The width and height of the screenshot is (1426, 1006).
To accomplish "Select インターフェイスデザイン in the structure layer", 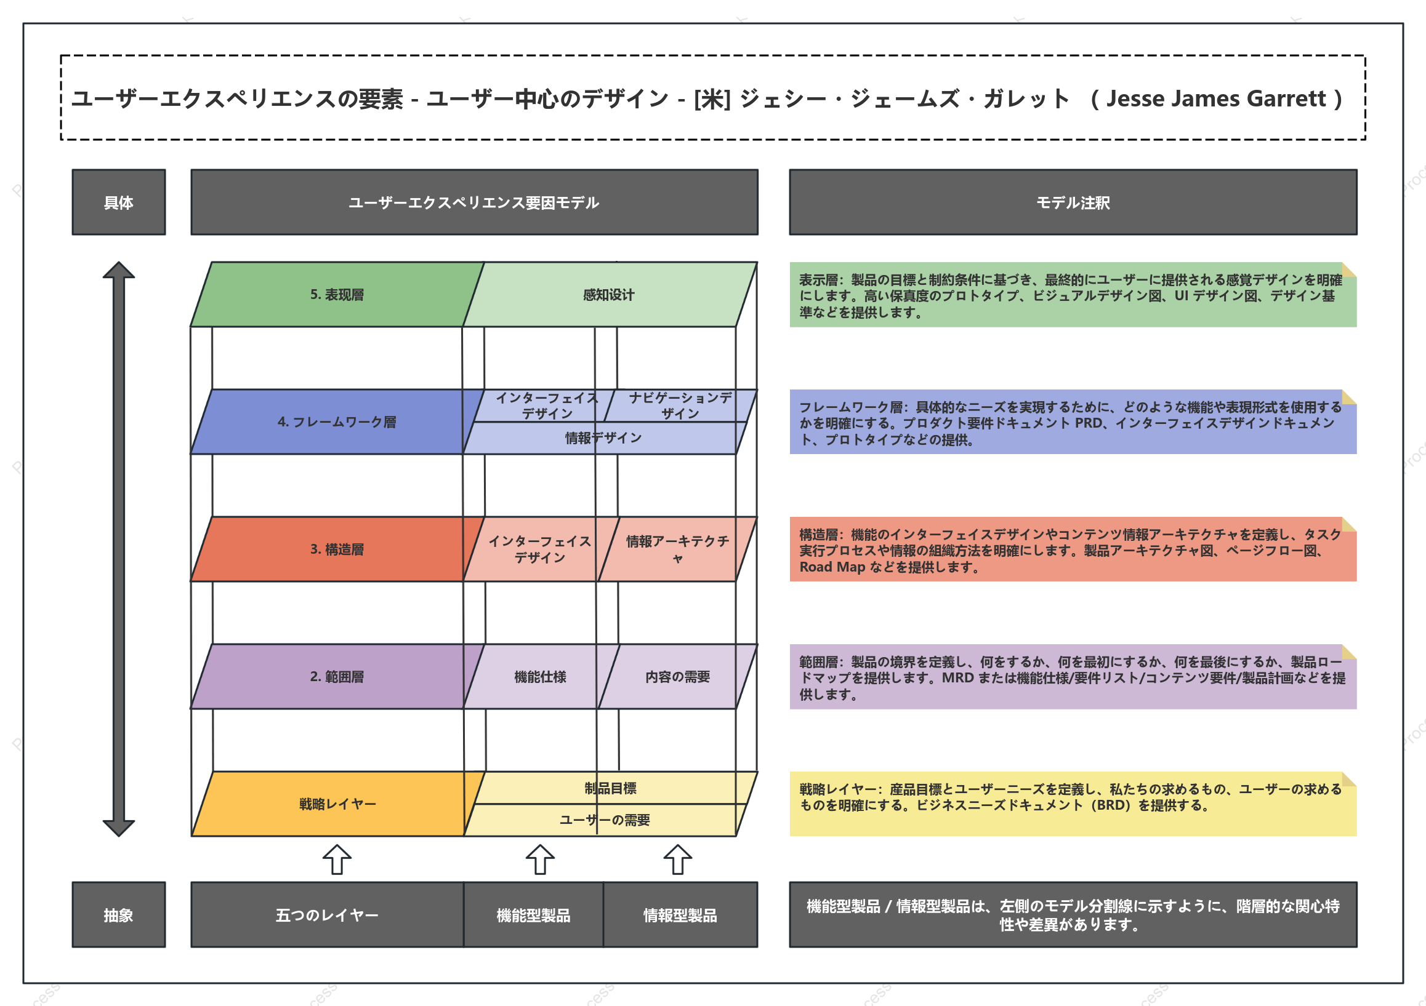I will pyautogui.click(x=541, y=549).
